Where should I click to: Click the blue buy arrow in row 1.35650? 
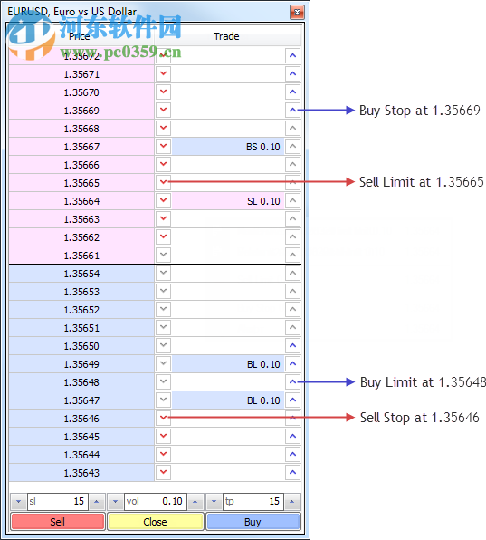[292, 345]
